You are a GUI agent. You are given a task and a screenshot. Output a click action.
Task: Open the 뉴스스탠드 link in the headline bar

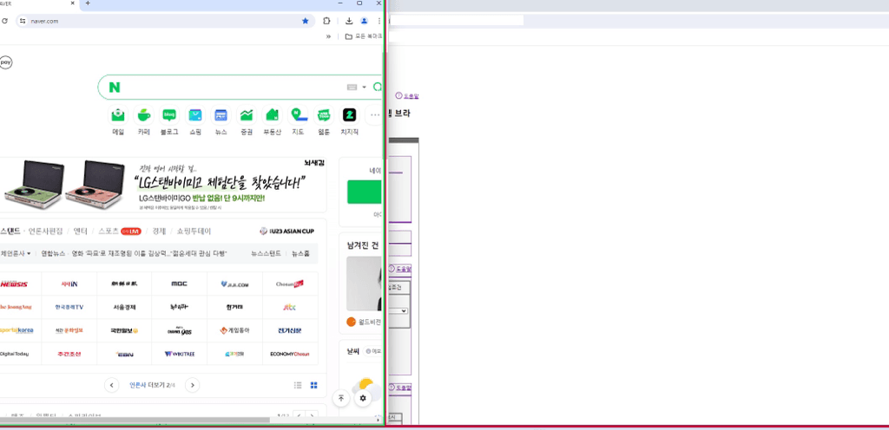point(266,253)
